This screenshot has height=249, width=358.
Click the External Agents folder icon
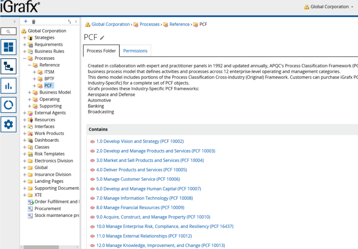[30, 113]
